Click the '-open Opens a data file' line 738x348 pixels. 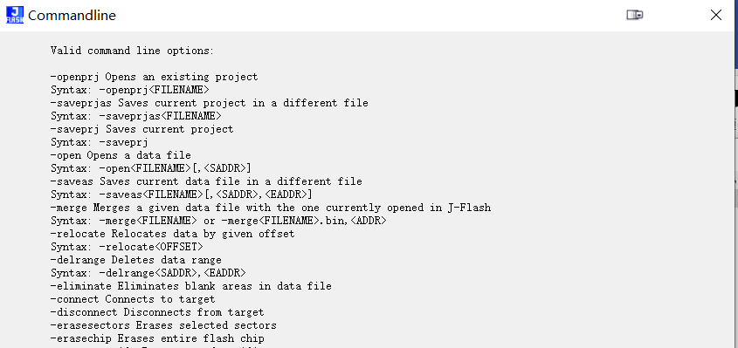click(121, 155)
